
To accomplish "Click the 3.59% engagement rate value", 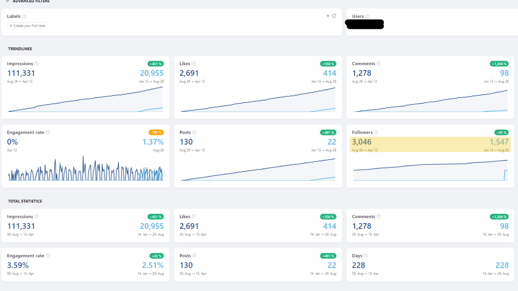I will coord(18,265).
